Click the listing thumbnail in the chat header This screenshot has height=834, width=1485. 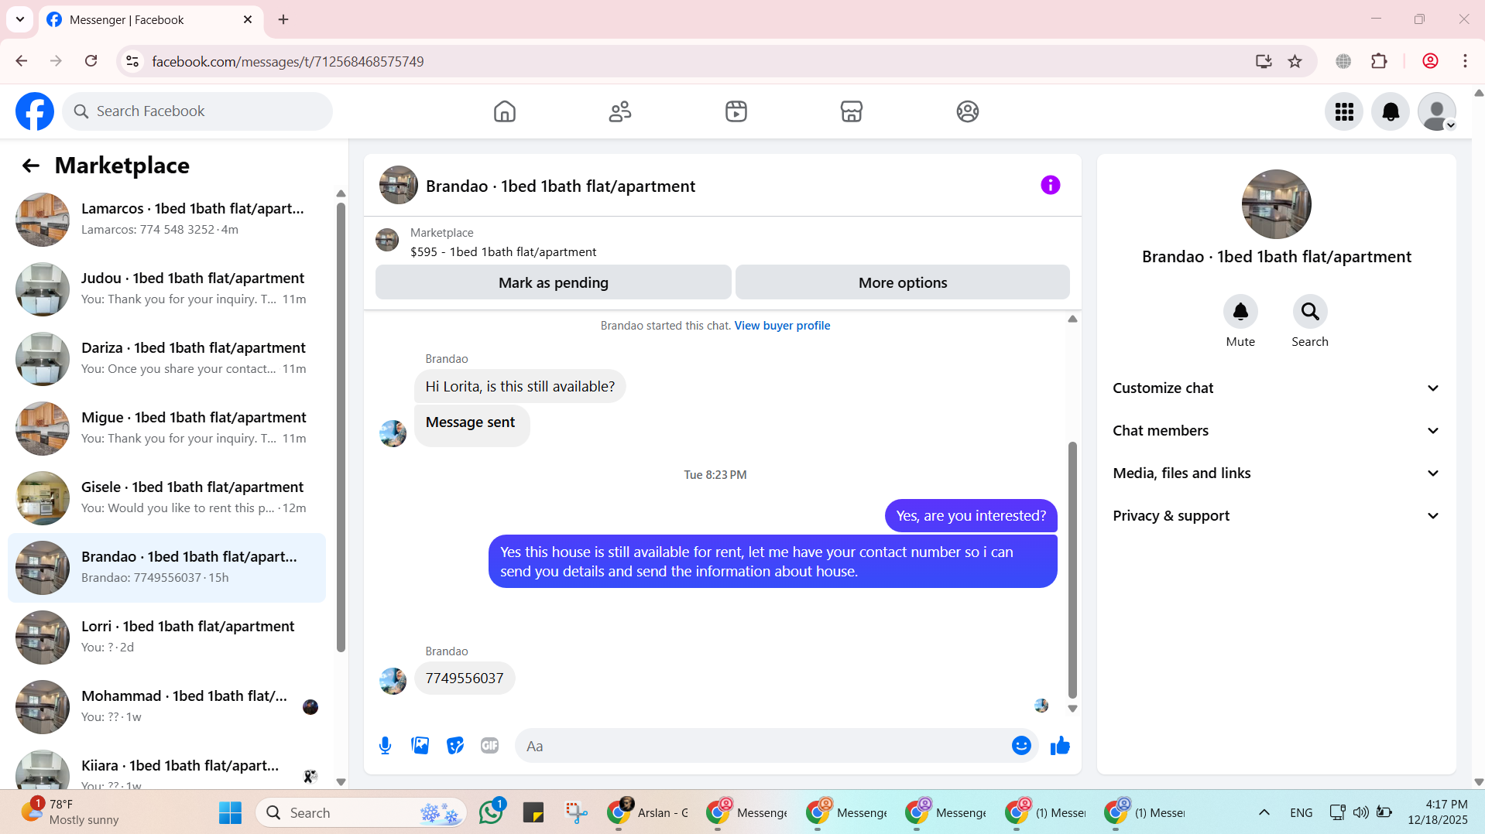coord(398,185)
